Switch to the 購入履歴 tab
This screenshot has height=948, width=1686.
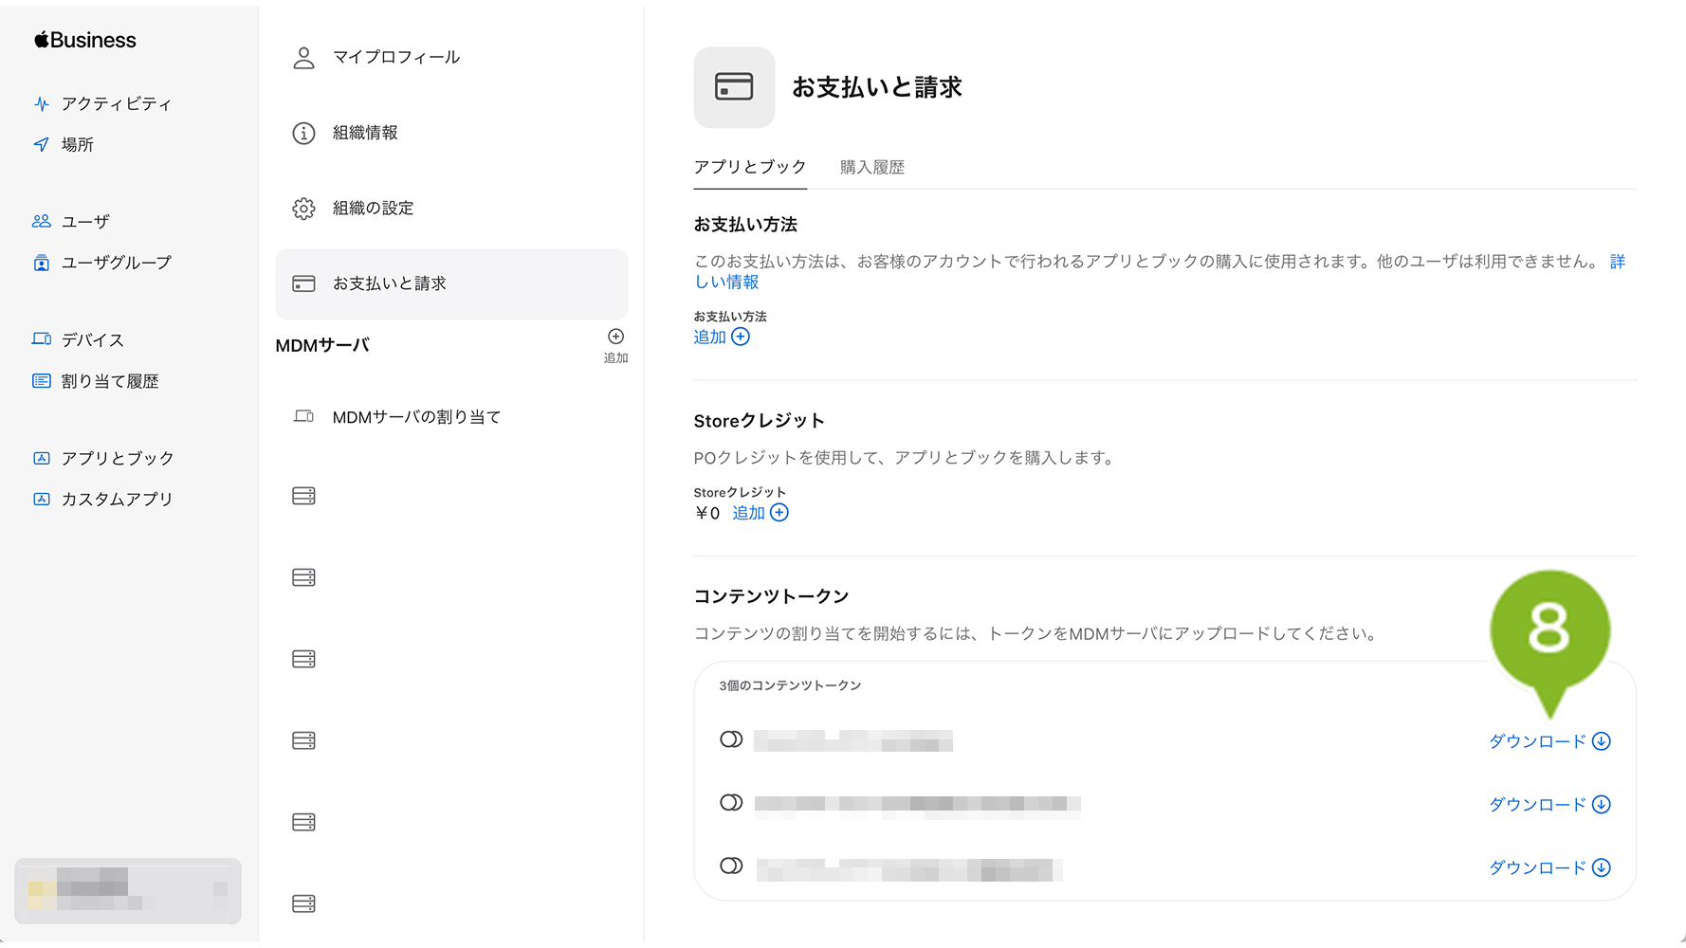click(872, 167)
